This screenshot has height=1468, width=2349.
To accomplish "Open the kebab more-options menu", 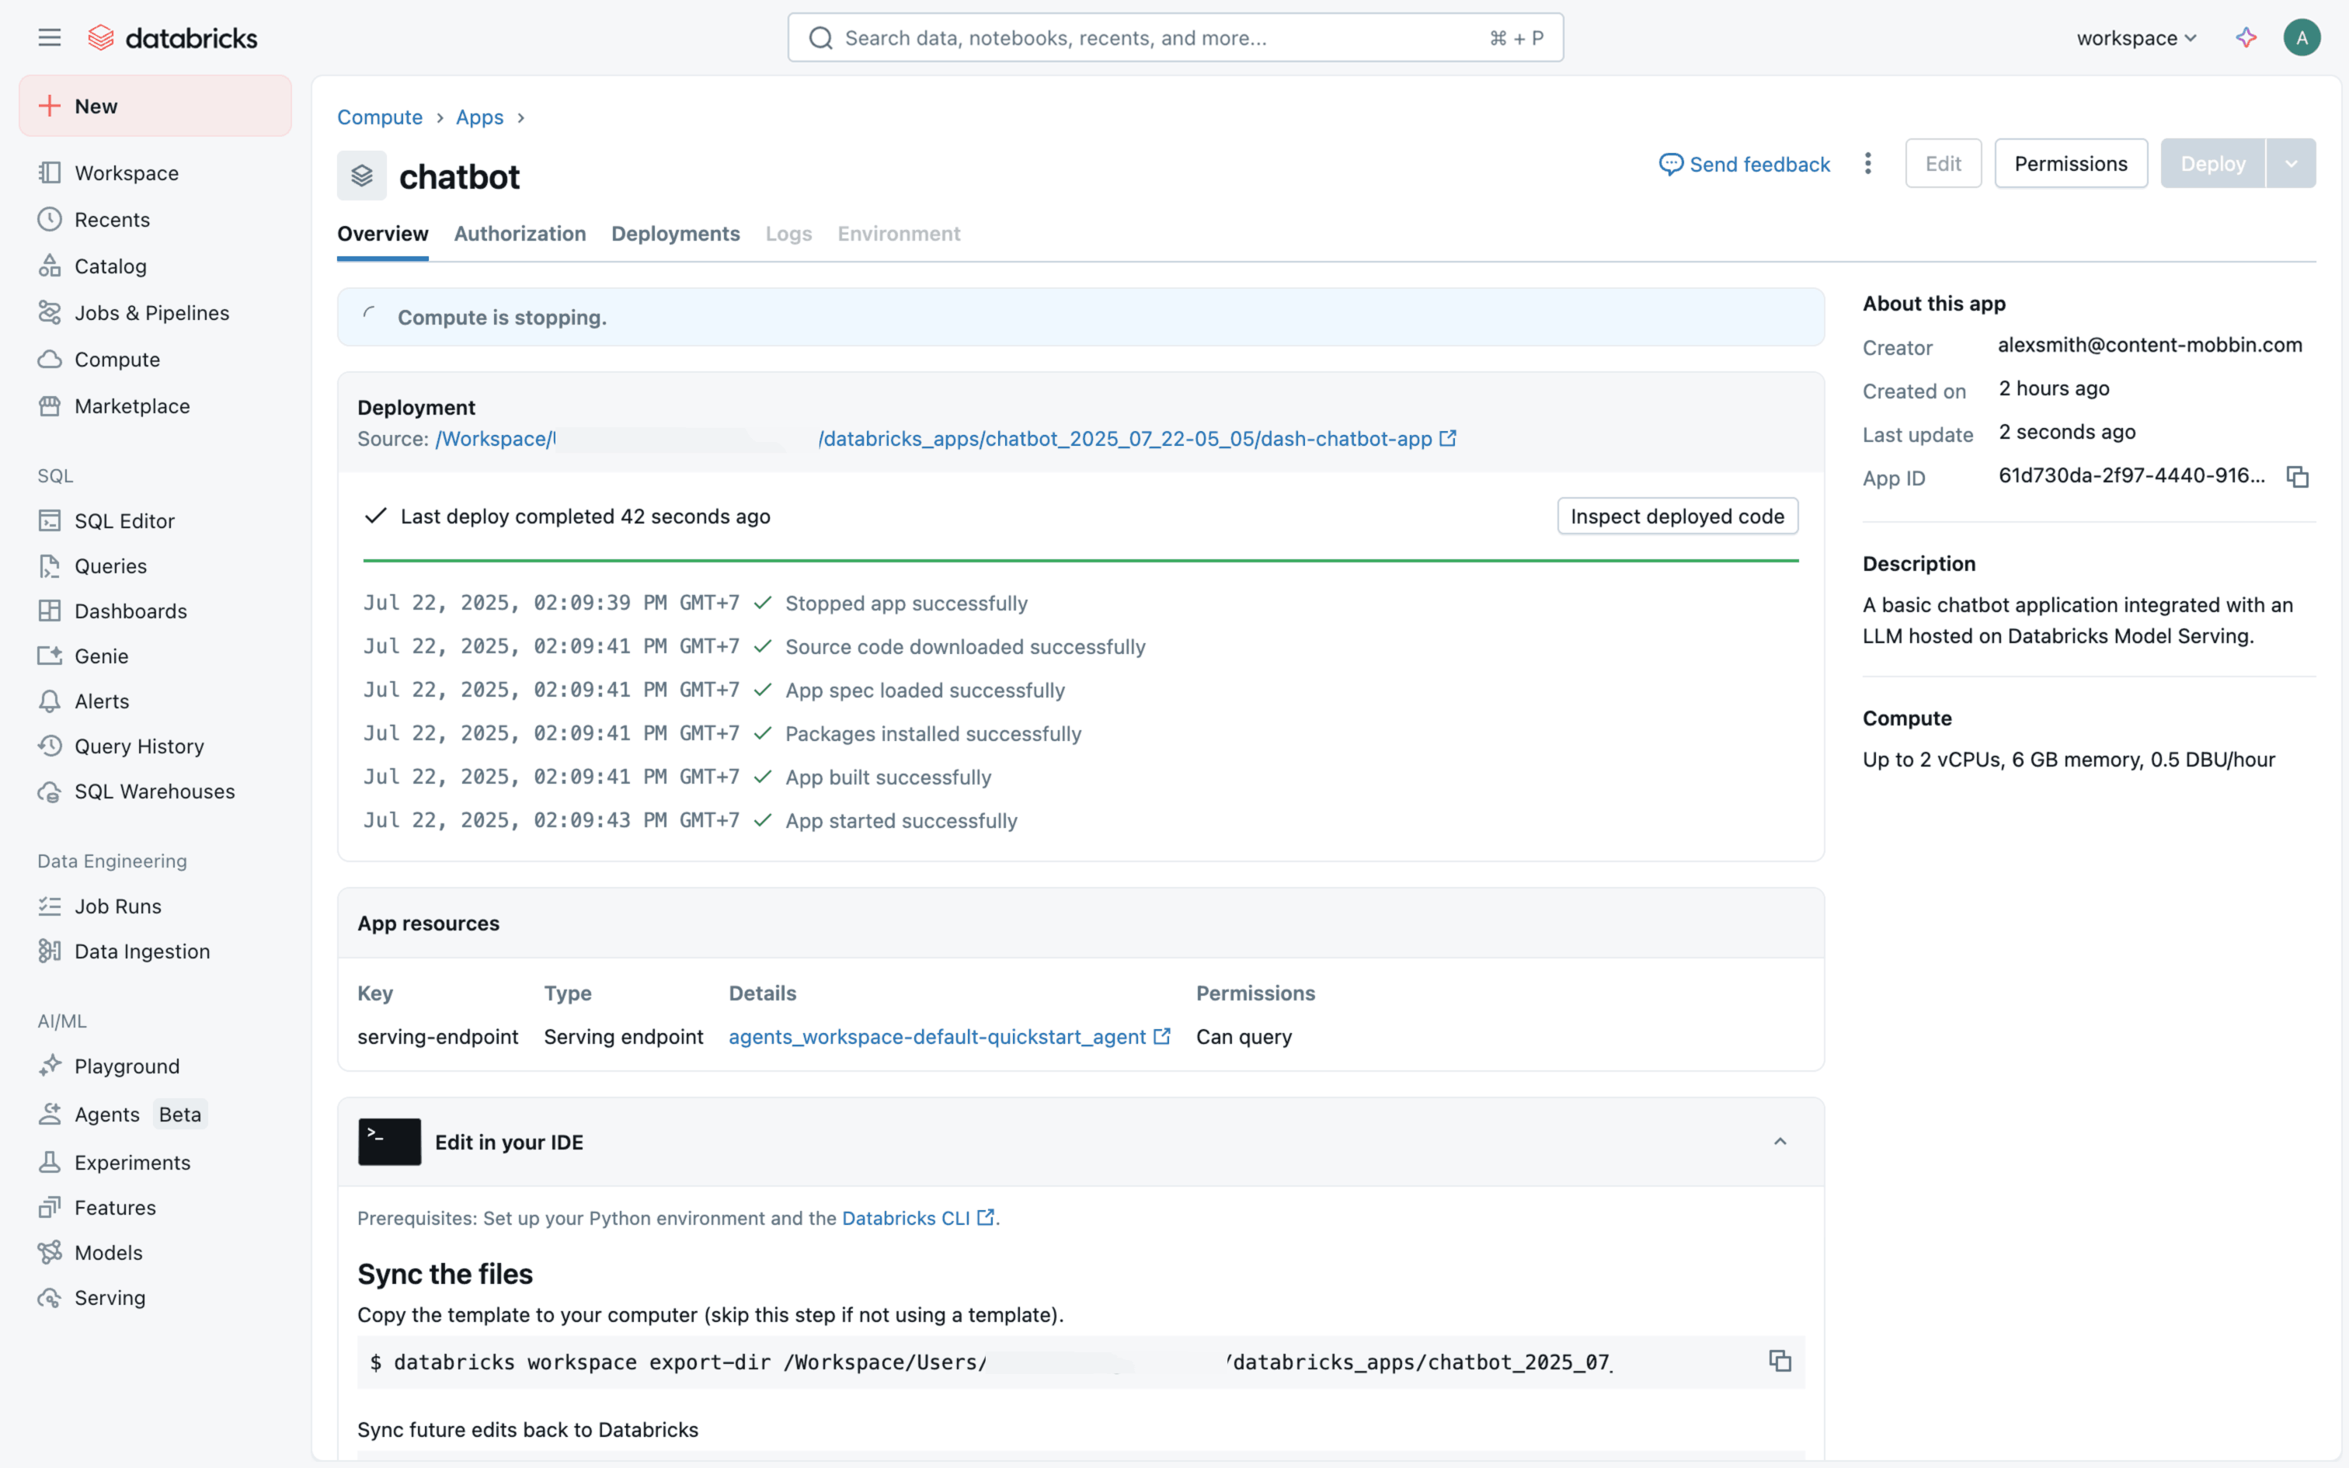I will coord(1867,164).
